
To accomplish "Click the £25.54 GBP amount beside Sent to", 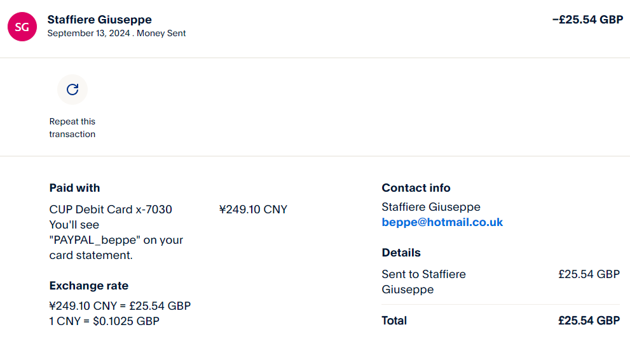I will [589, 274].
